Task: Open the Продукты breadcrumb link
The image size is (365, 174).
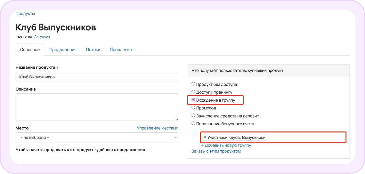Action: (x=25, y=13)
